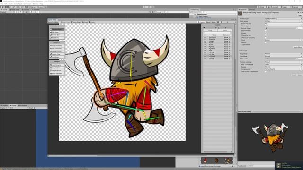This screenshot has width=303, height=170.
Task: Toggle visibility of Body sprite
Action: pos(205,51)
